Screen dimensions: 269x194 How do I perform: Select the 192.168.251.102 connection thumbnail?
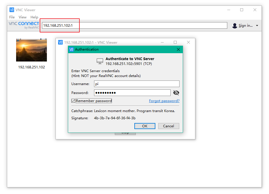coord(31,50)
